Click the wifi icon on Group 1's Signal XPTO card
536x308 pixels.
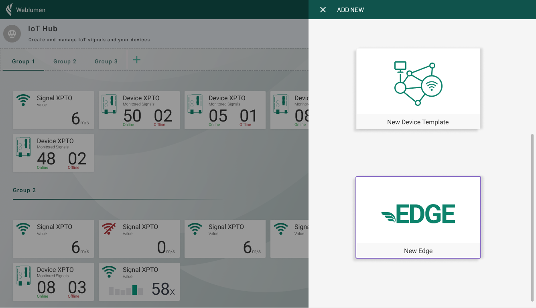[x=23, y=100]
